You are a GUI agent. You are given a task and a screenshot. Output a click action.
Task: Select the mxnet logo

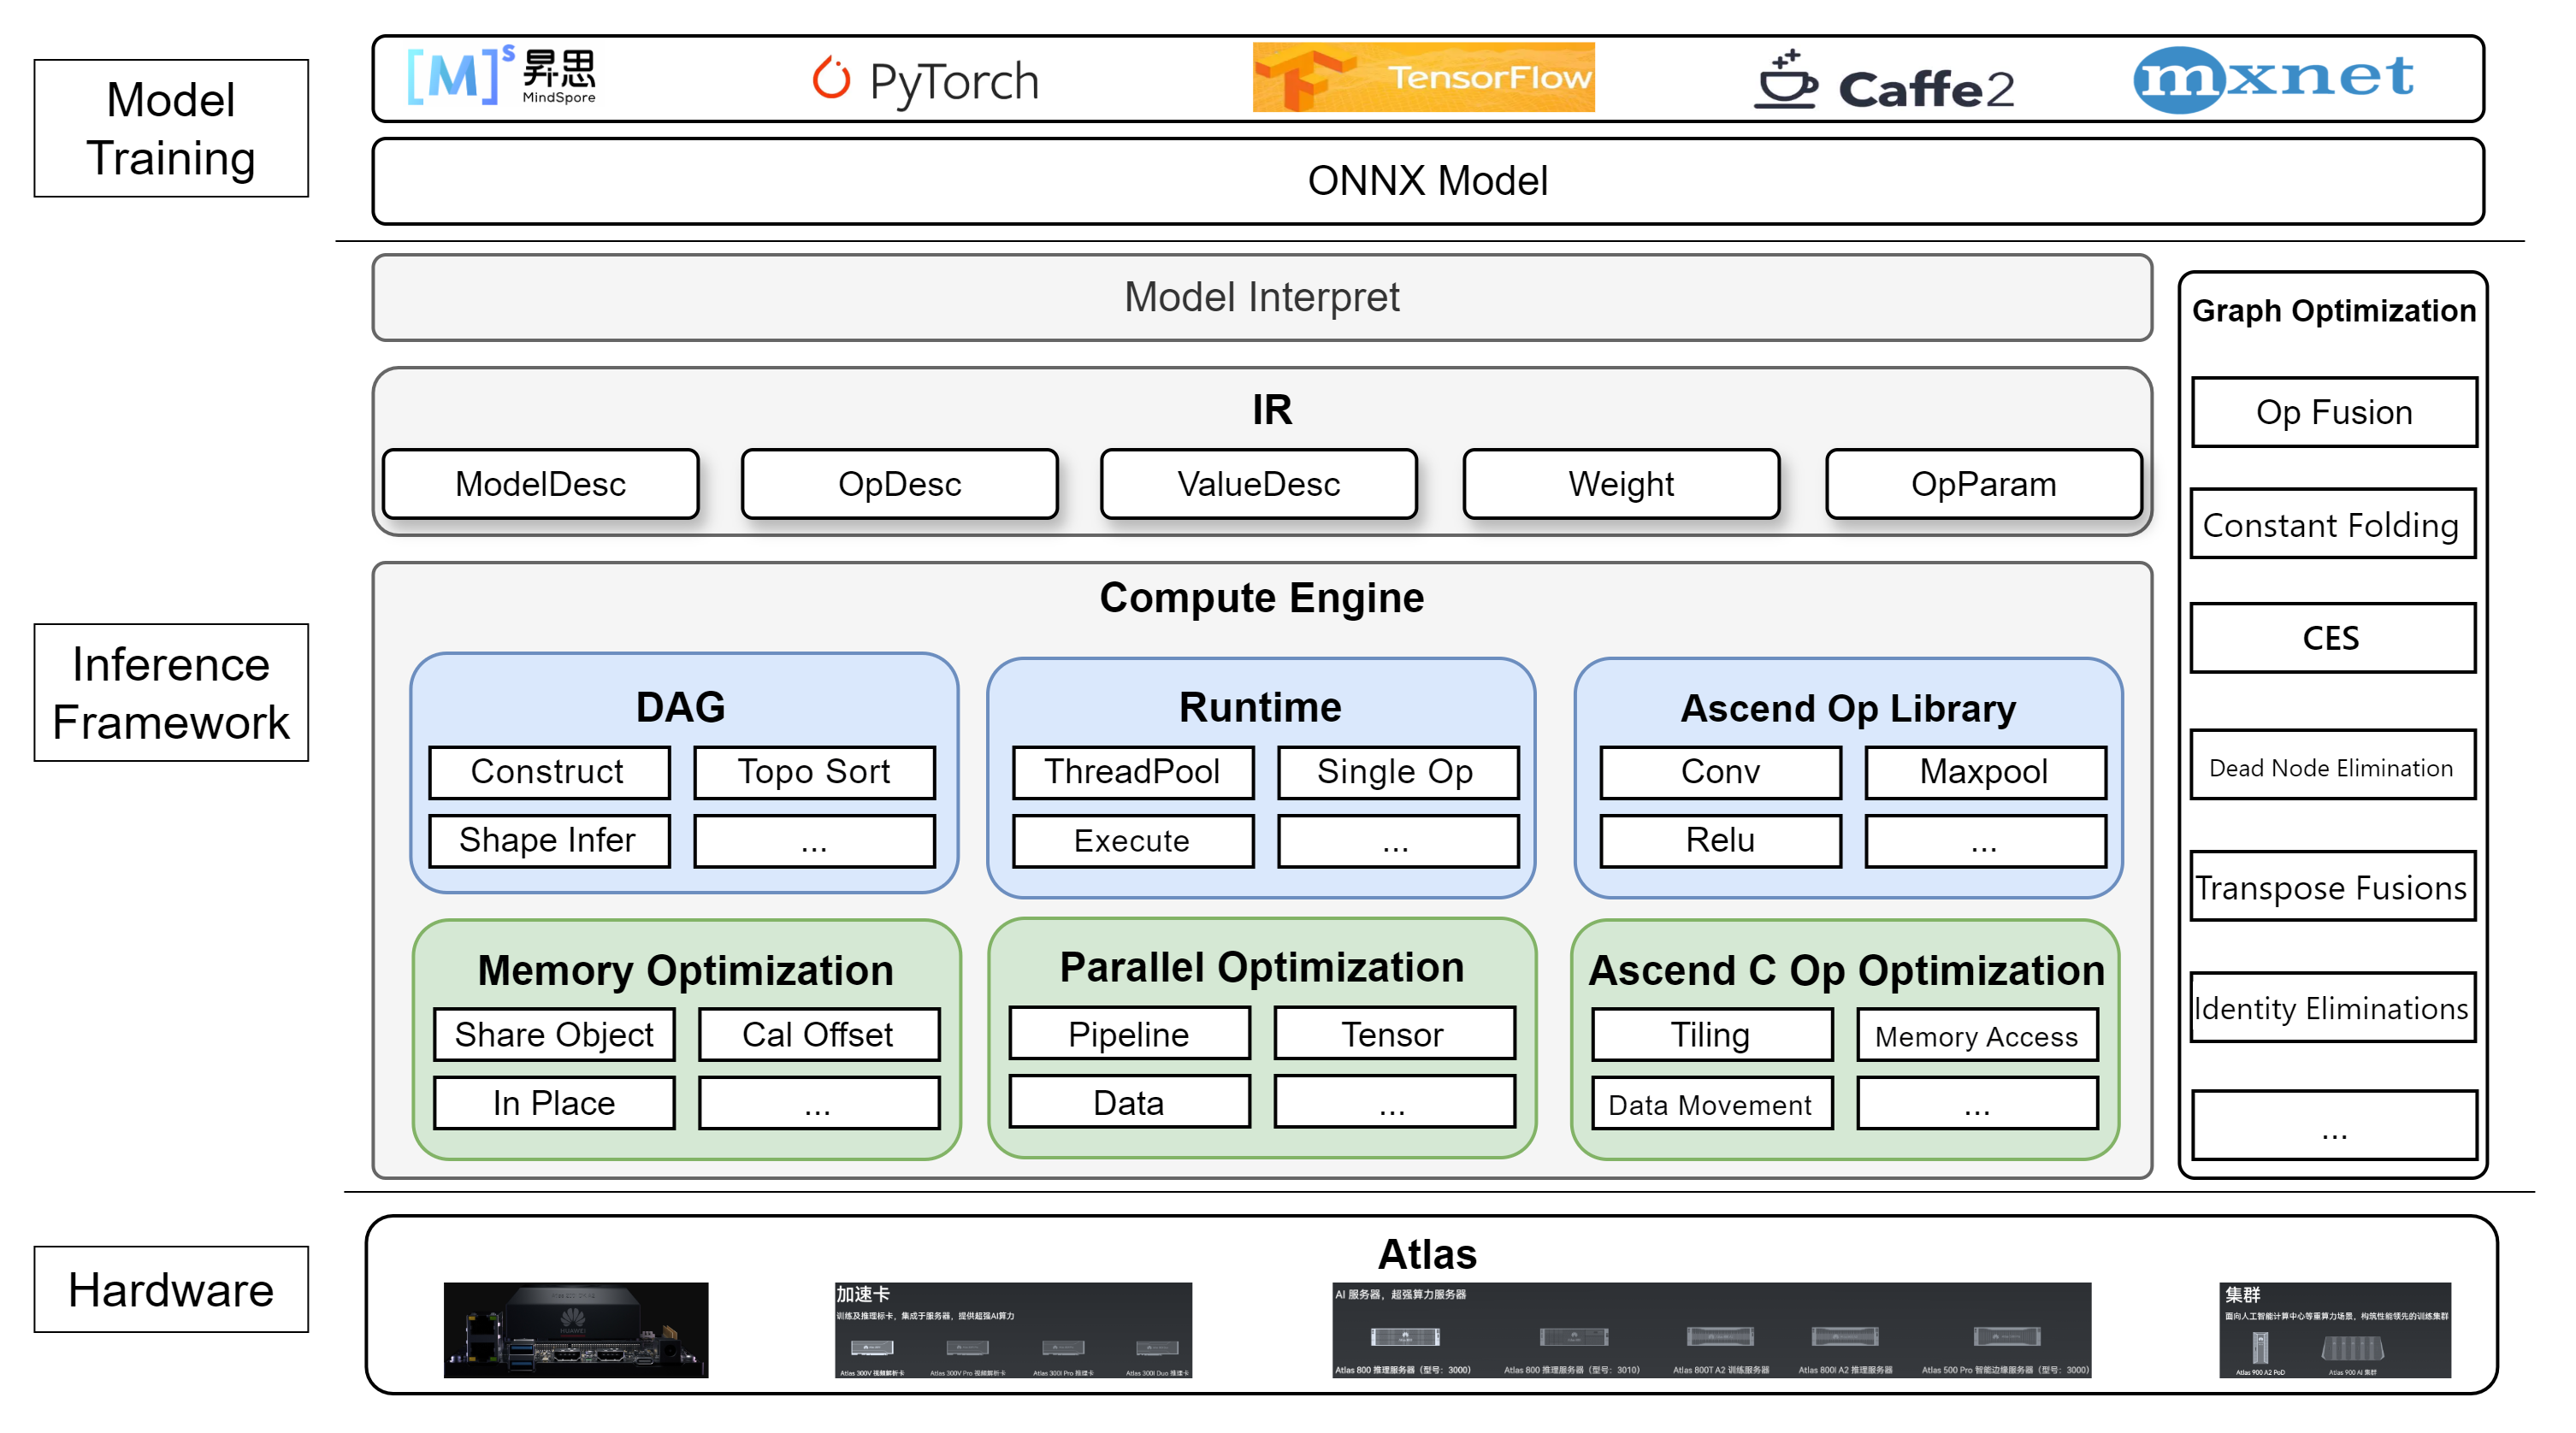coord(2272,79)
